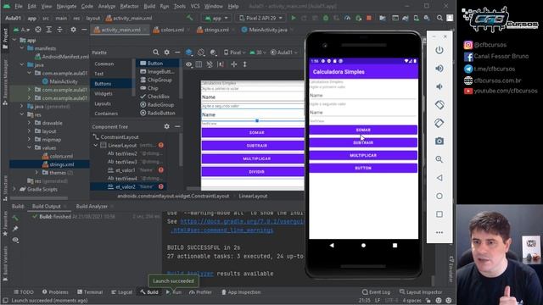This screenshot has height=305, width=543.
Task: Stop the running app with the red square
Action: coord(369,18)
